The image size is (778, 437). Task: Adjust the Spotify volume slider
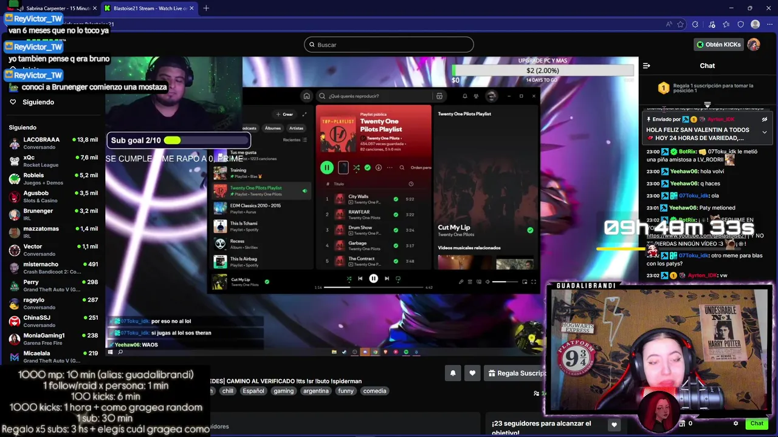tap(506, 282)
